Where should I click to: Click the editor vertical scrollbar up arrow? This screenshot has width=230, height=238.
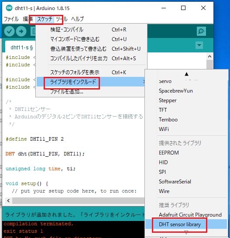(x=209, y=56)
